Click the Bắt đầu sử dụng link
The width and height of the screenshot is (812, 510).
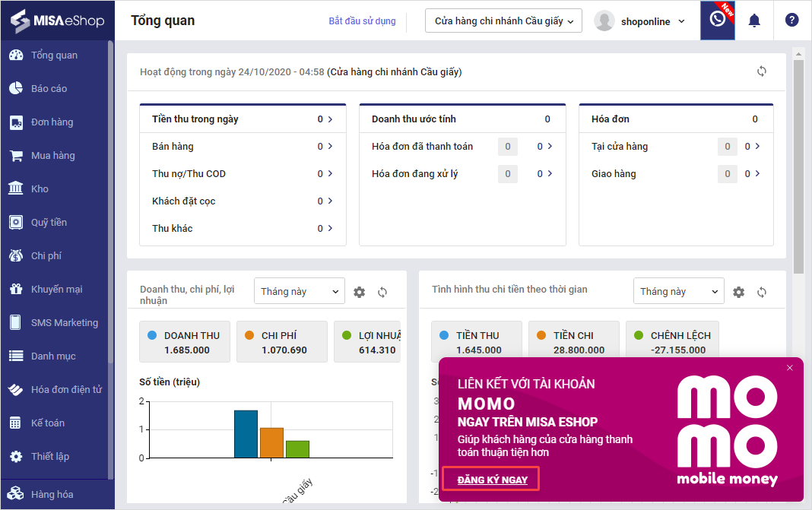(x=362, y=21)
